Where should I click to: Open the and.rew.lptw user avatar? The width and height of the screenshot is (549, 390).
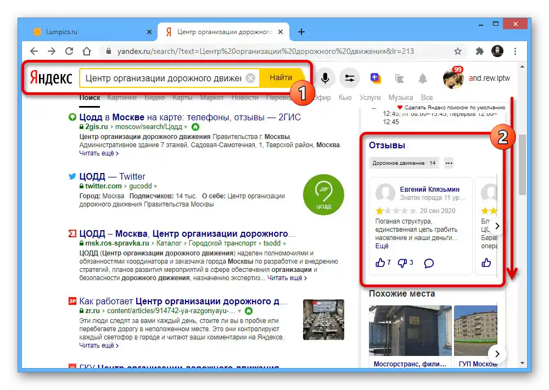pyautogui.click(x=453, y=78)
